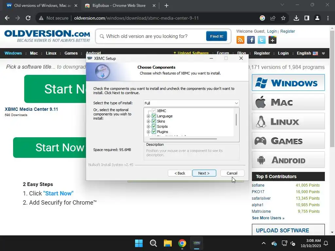This screenshot has width=335, height=251.
Task: Click the Windows platform banner
Action: [x=288, y=83]
